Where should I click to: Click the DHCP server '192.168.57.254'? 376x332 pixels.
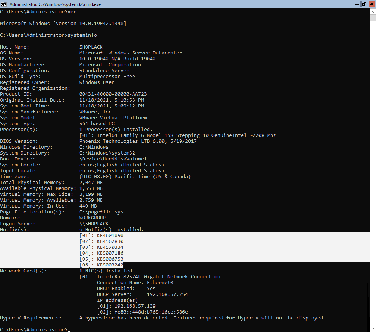[167, 294]
